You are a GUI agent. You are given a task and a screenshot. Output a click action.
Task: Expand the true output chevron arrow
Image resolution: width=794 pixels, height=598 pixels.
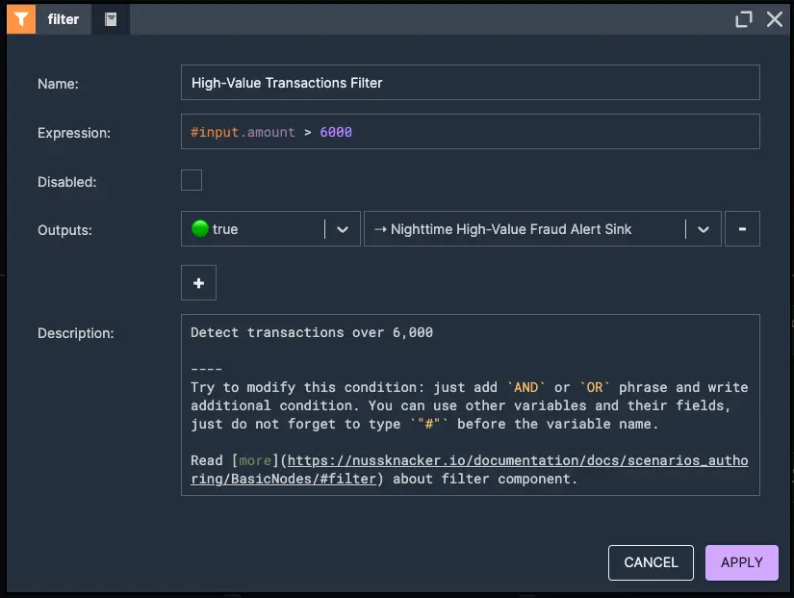(x=343, y=229)
